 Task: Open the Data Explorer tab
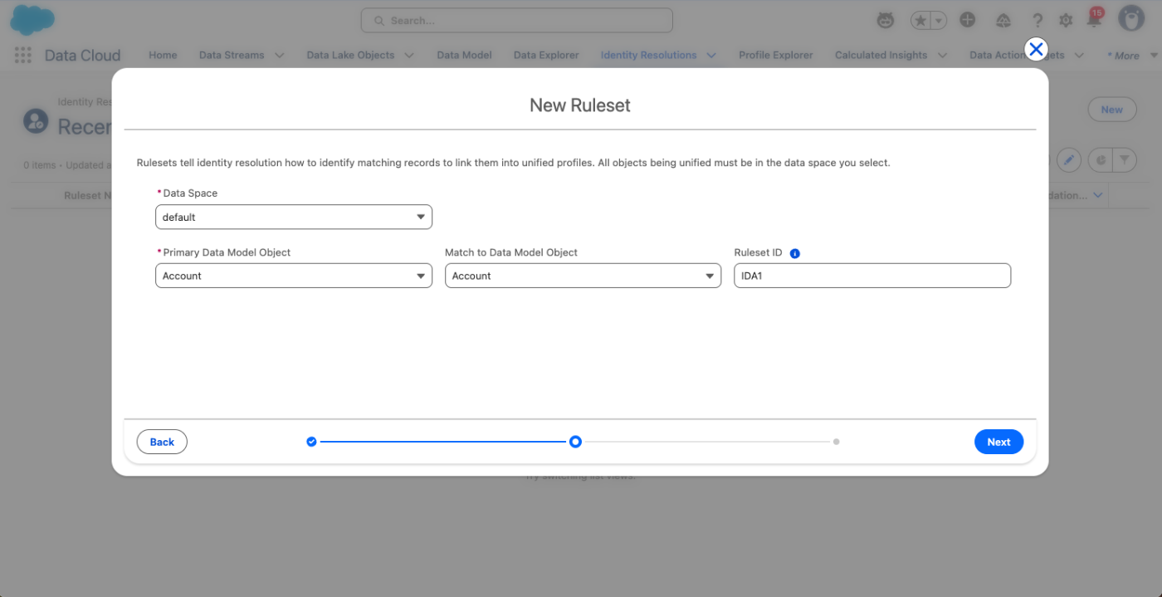546,55
